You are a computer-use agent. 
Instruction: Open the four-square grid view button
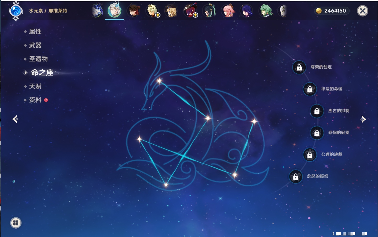click(16, 223)
